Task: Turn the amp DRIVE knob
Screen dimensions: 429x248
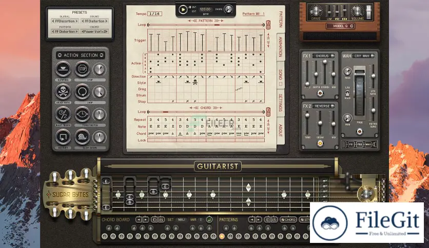Action: [316, 11]
